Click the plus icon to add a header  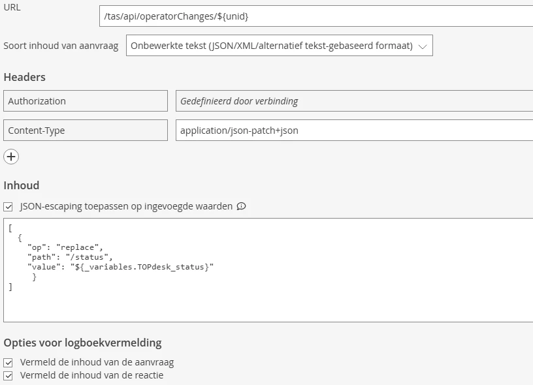pos(11,157)
